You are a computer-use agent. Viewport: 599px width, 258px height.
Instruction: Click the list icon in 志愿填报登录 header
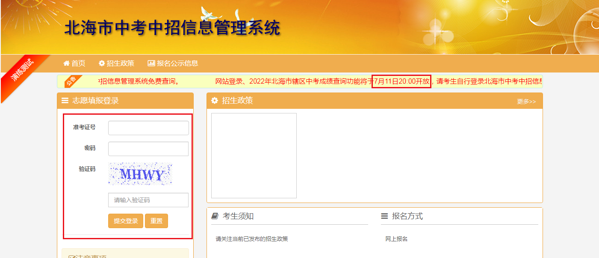pos(65,101)
